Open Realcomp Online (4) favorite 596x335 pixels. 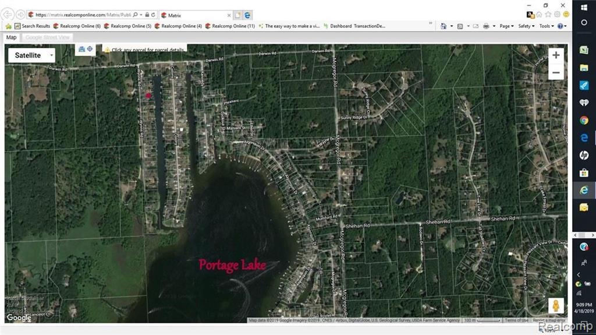point(178,26)
